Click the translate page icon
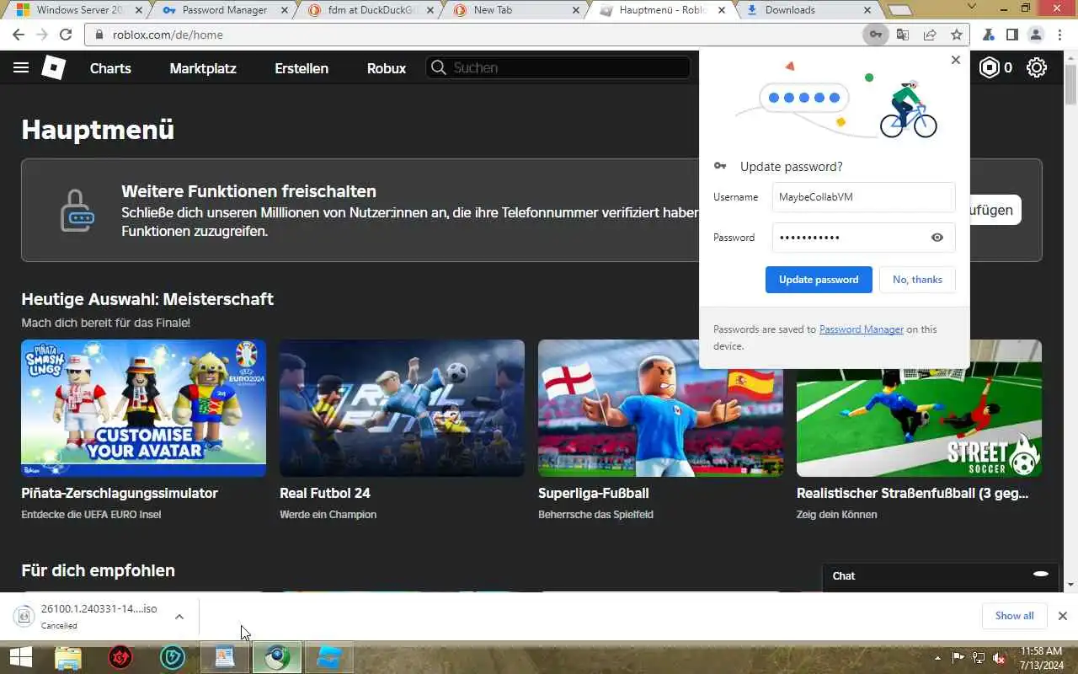Viewport: 1078px width, 674px height. (x=903, y=35)
